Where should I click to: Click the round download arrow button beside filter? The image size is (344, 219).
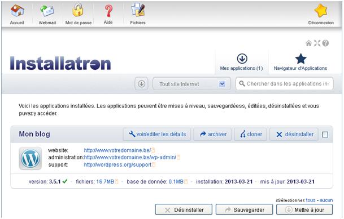pos(142,84)
